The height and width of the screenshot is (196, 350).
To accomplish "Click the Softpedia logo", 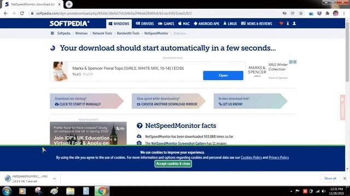I will tap(69, 23).
